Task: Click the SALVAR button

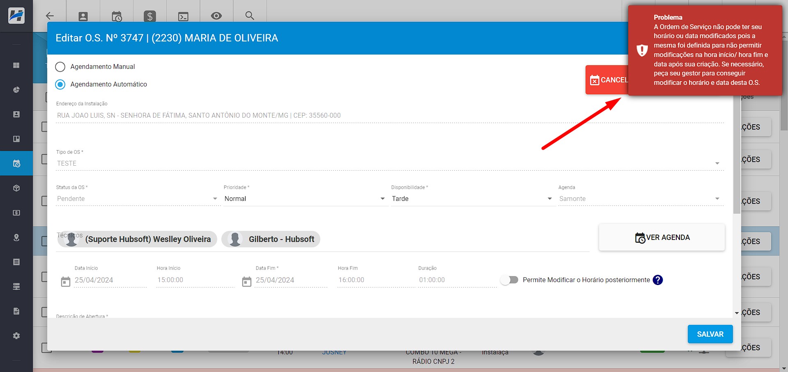Action: (710, 334)
